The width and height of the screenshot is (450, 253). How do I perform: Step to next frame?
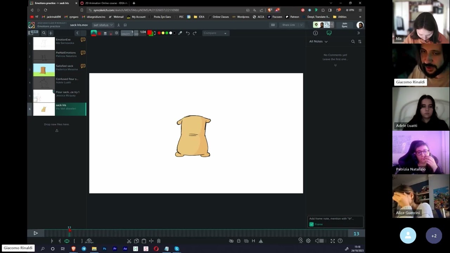pos(59,241)
